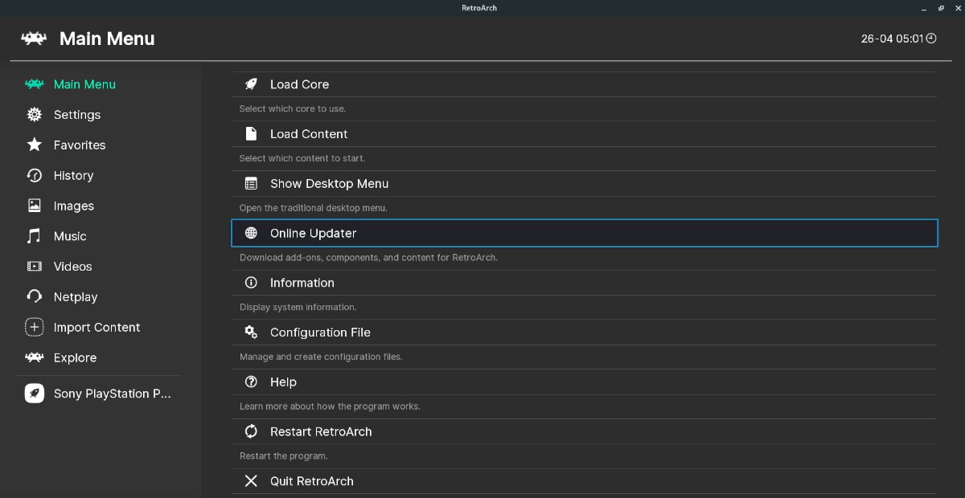Click the headset icon for Netplay
The image size is (965, 498).
coord(35,297)
